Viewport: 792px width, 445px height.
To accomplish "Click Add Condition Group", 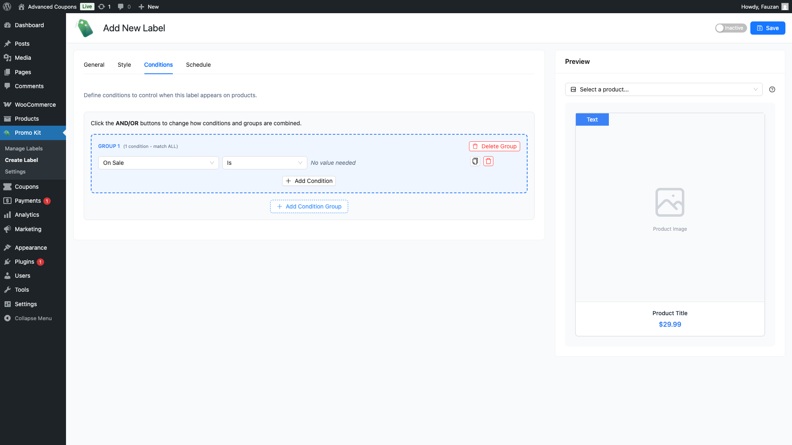I will click(309, 206).
